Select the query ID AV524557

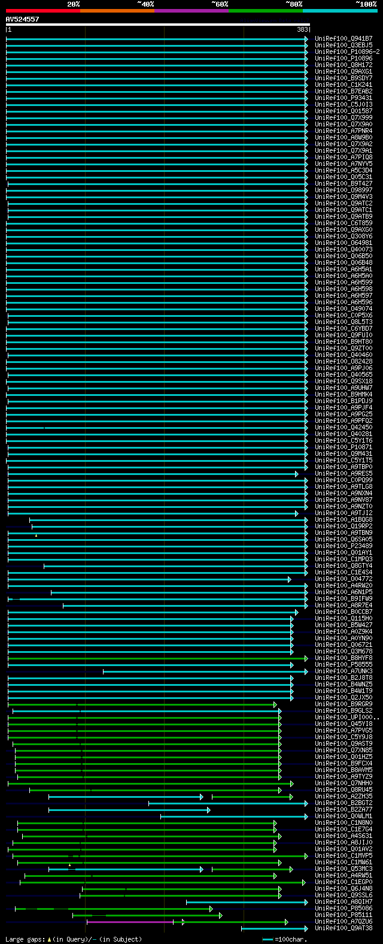coord(22,19)
